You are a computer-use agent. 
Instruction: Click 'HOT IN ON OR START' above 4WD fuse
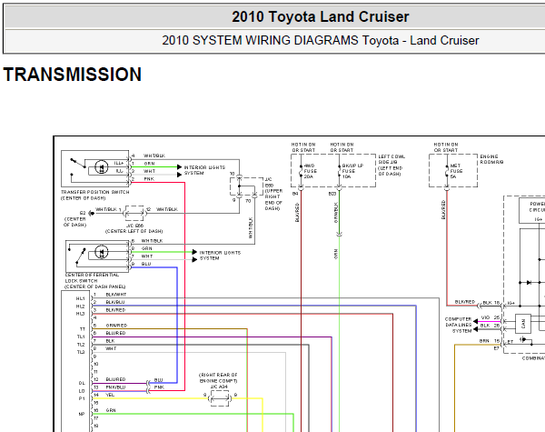(303, 147)
